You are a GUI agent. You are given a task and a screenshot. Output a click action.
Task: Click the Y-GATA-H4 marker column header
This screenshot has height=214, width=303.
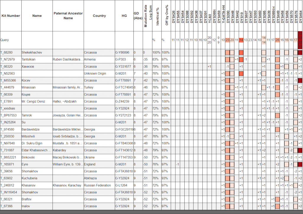pos(223,16)
